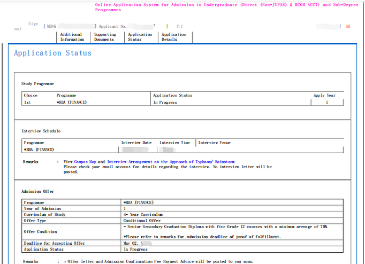Viewport: 365px width, 264px height.
Task: Click the P.C text in header
Action: click(180, 26)
